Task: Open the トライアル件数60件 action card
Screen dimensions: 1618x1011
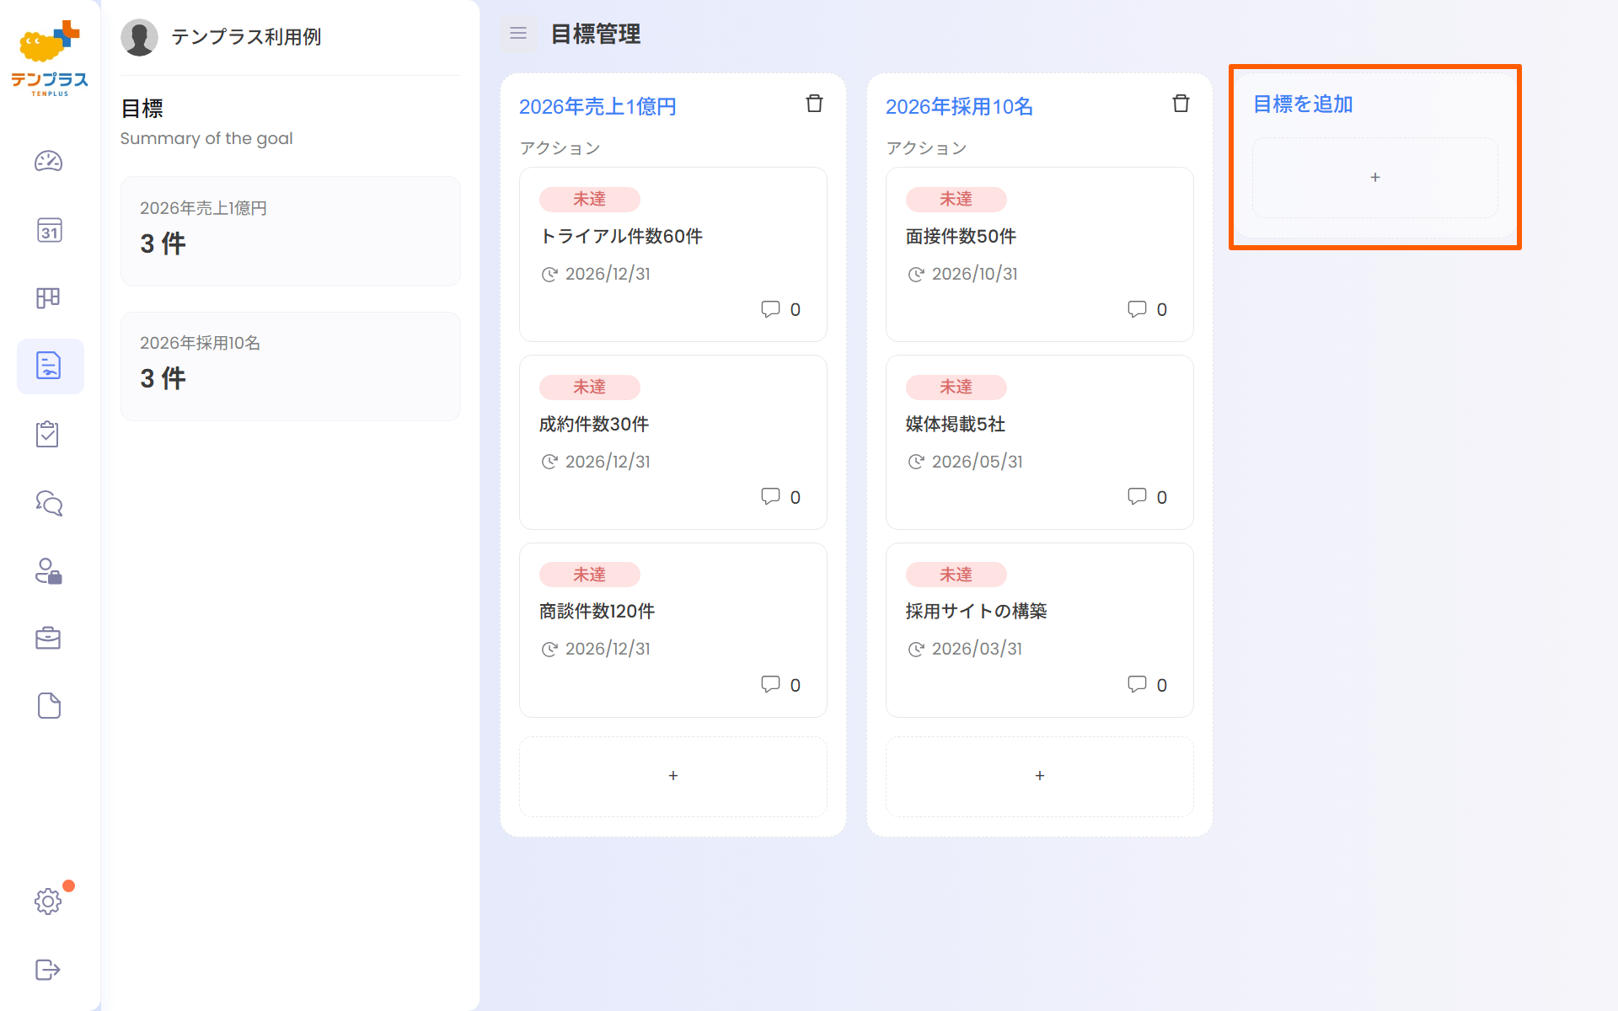Action: (673, 254)
